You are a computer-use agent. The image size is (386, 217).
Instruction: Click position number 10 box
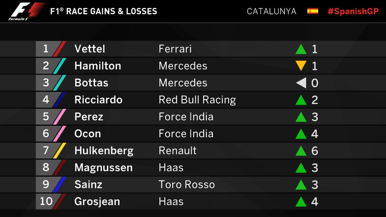(x=46, y=201)
